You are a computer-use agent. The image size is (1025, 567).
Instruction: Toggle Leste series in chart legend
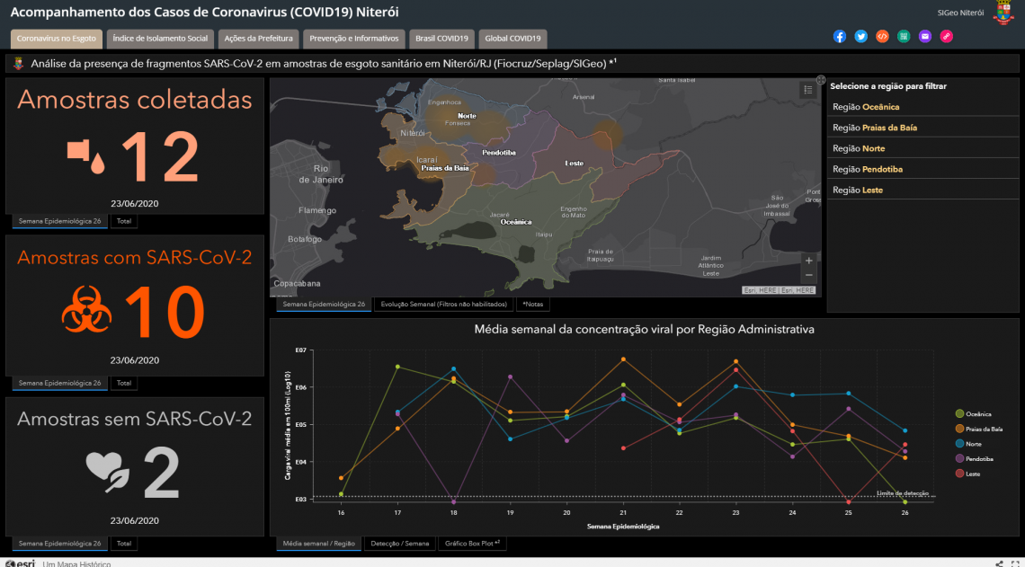coord(972,474)
